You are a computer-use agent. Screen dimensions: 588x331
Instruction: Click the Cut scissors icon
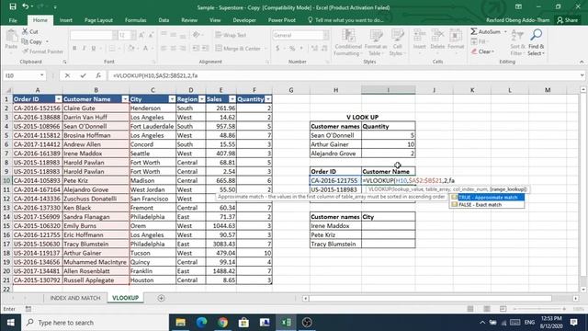(x=25, y=31)
